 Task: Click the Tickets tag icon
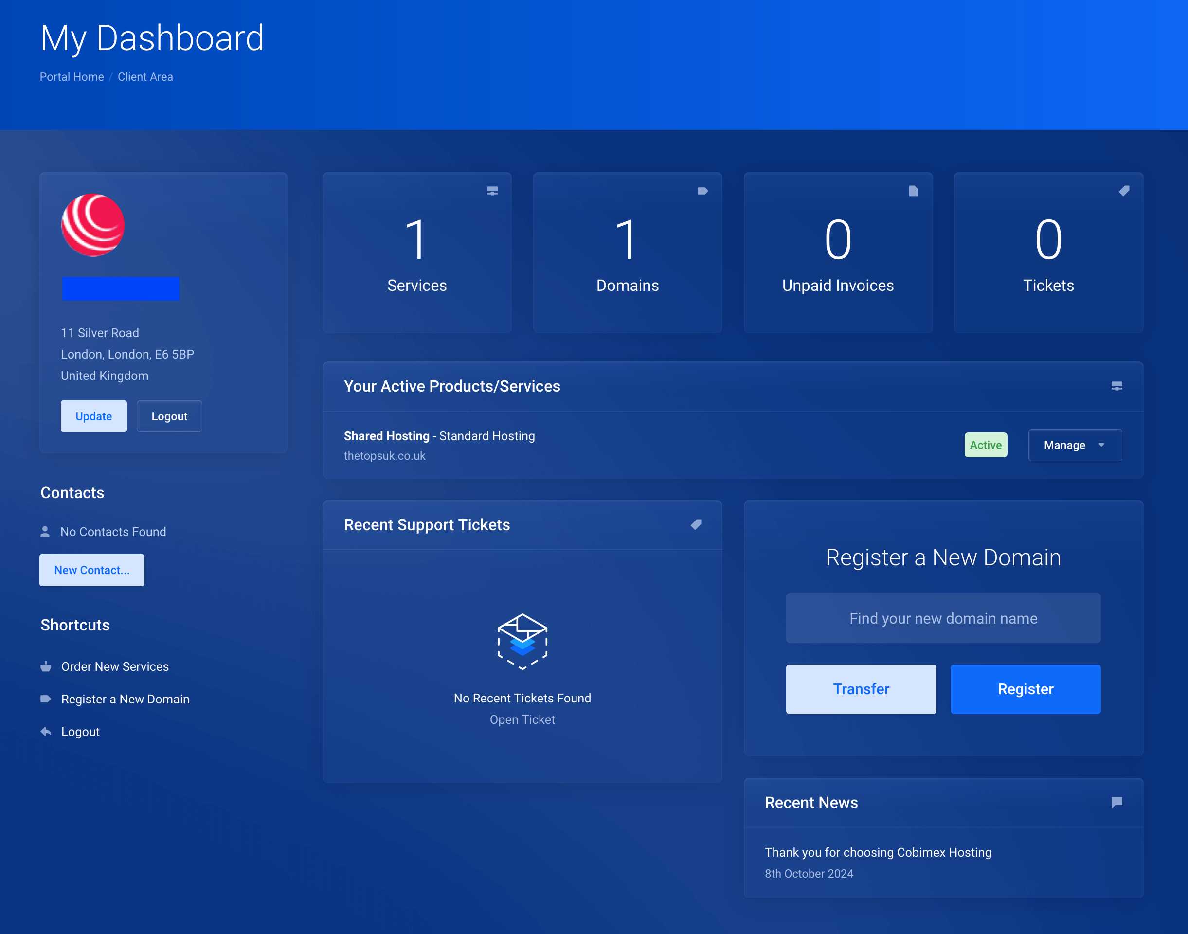pyautogui.click(x=1123, y=191)
